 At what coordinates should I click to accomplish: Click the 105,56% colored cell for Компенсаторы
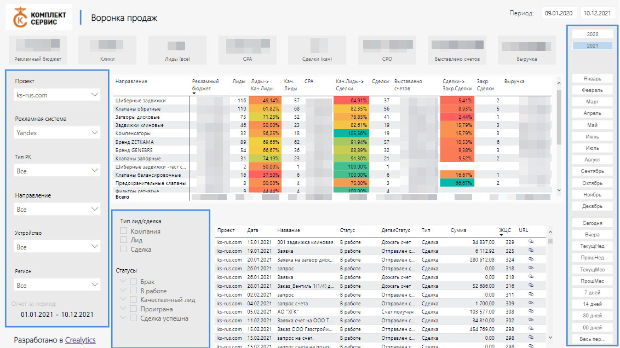pyautogui.click(x=351, y=133)
